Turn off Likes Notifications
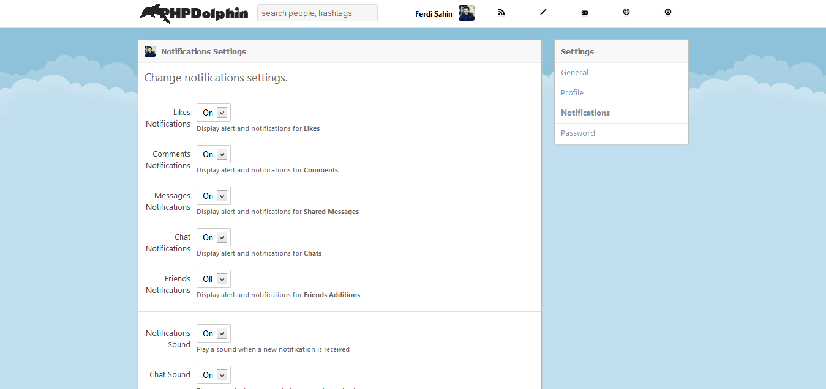 (213, 113)
